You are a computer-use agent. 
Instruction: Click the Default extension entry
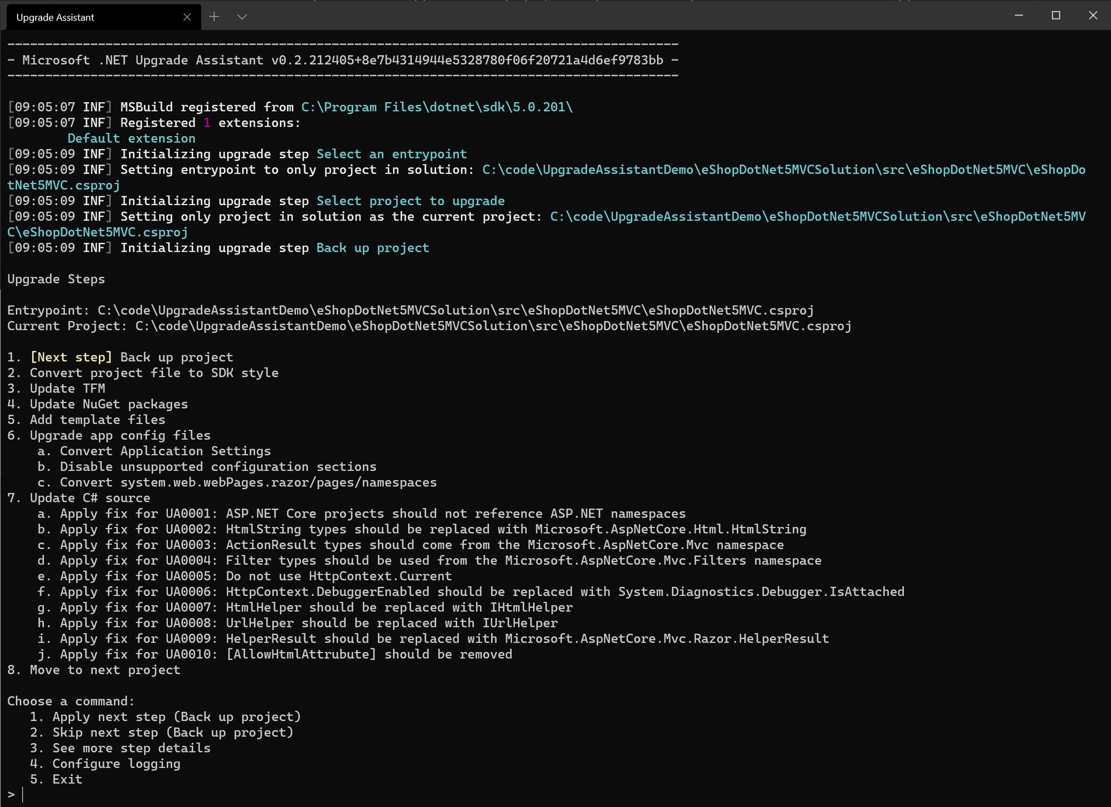pos(131,138)
